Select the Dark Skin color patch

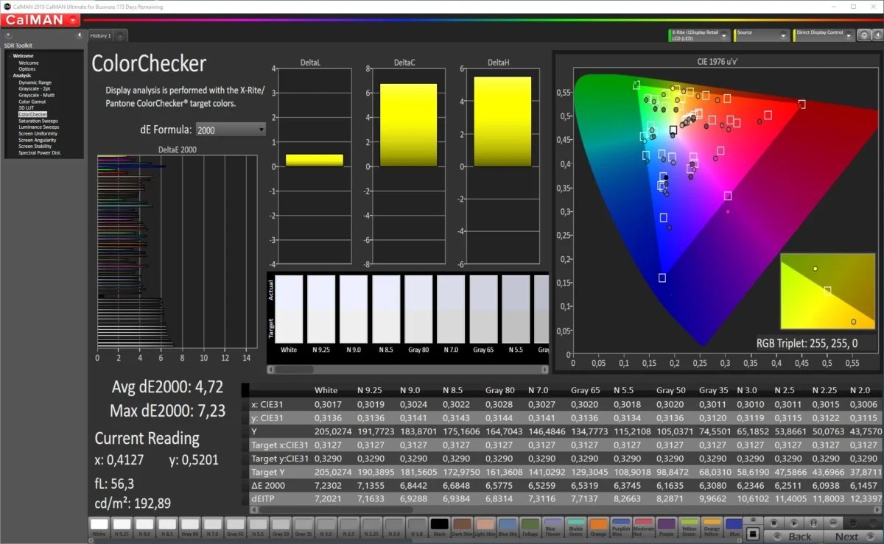click(x=462, y=526)
